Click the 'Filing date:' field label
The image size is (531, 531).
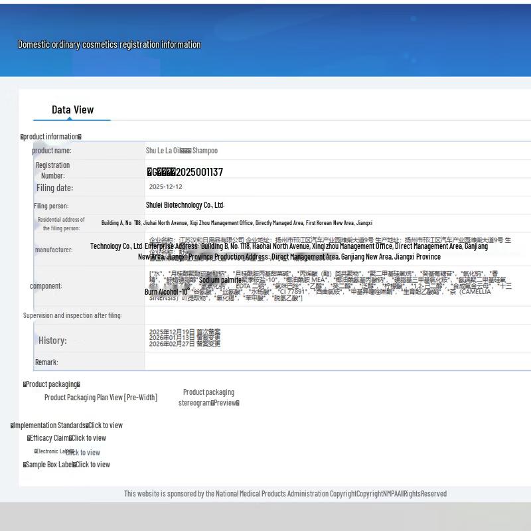[55, 188]
